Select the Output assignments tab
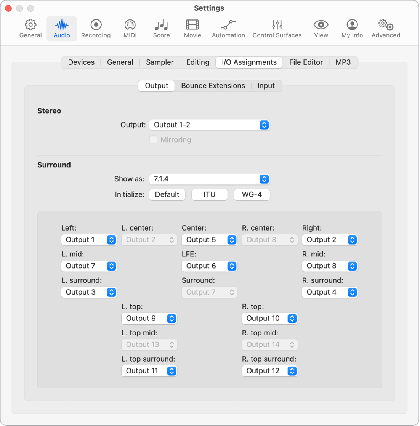 click(157, 86)
